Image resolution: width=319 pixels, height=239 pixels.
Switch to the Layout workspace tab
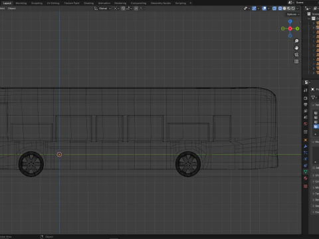pos(7,3)
